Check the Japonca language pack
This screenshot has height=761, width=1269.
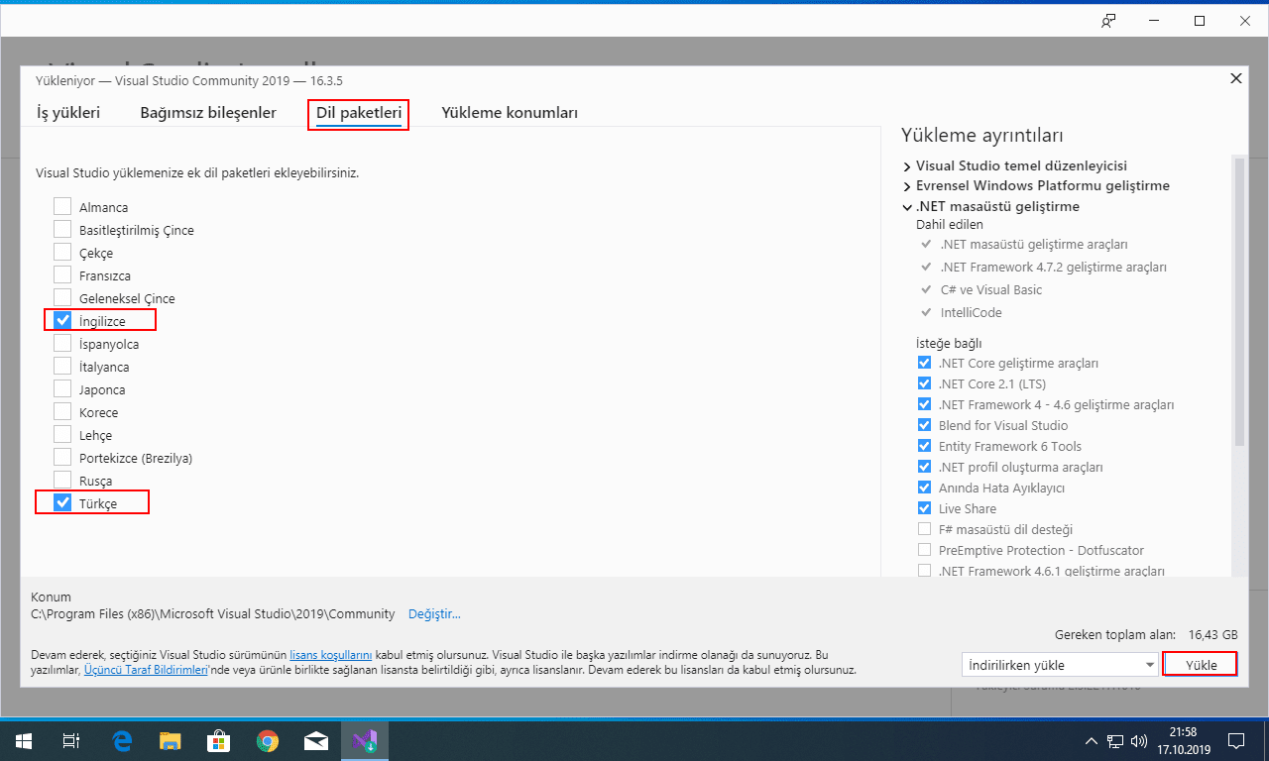pos(62,389)
